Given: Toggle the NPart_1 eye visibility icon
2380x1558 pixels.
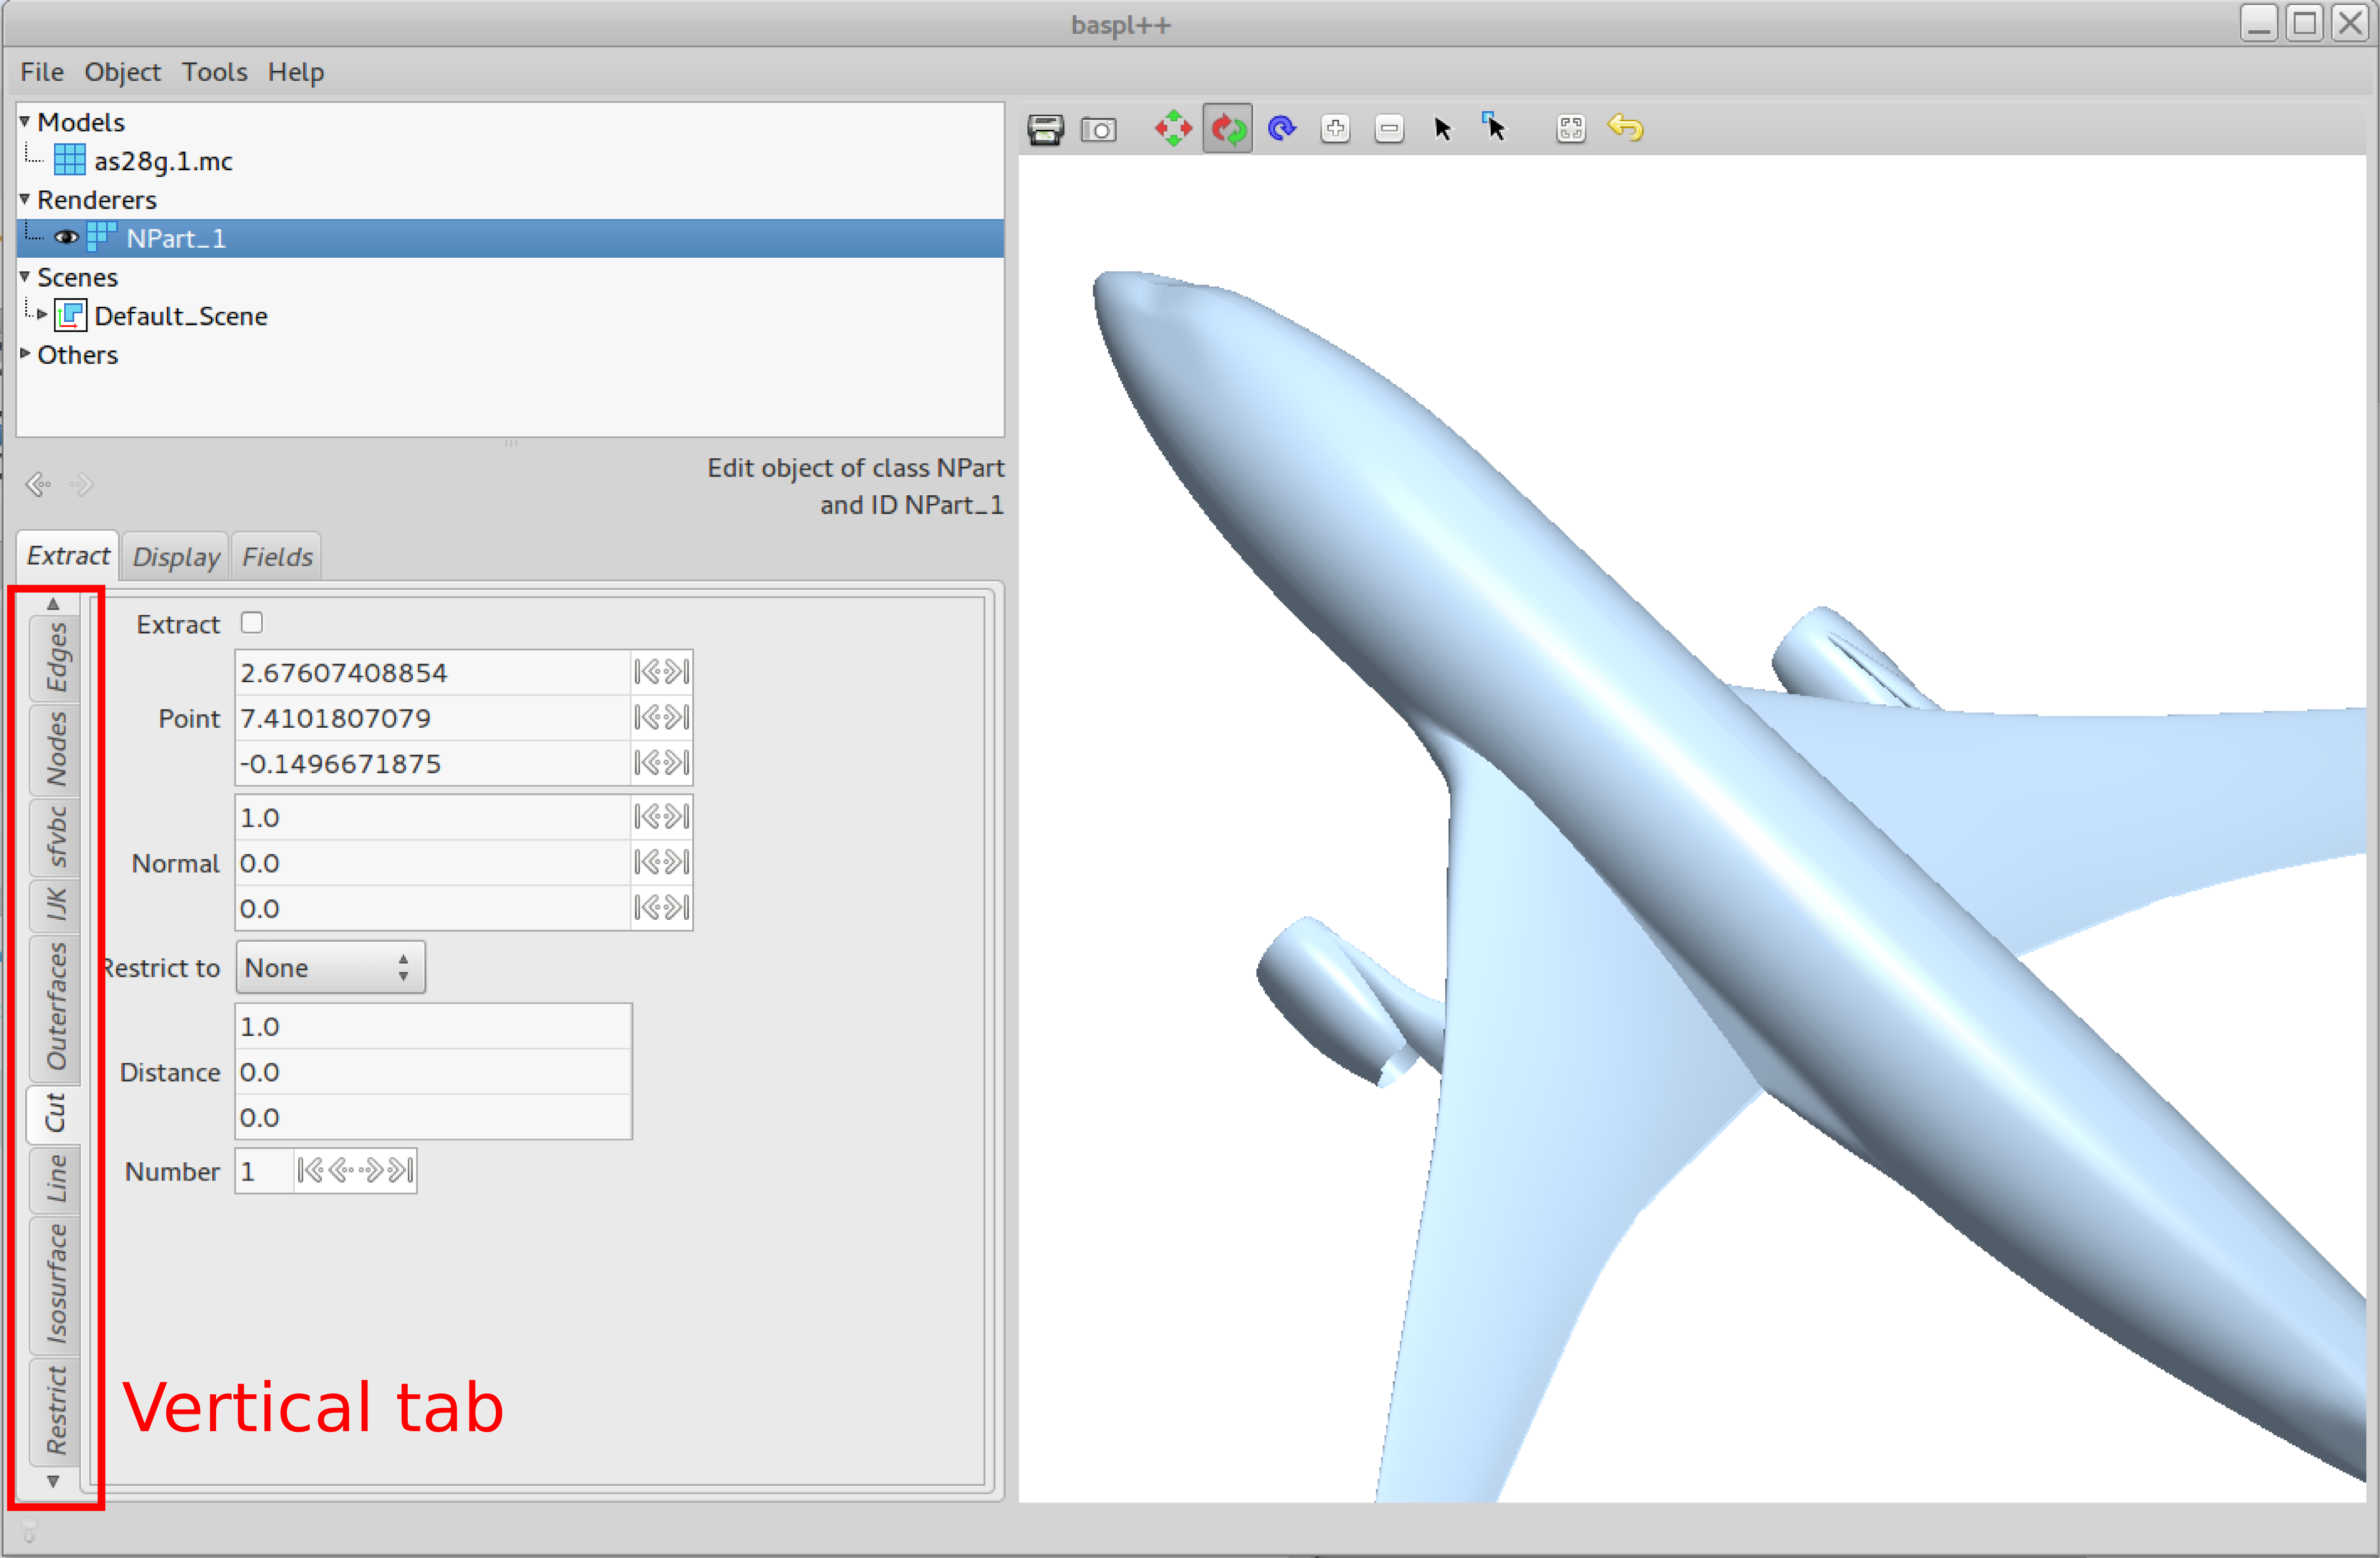Looking at the screenshot, I should pos(66,238).
